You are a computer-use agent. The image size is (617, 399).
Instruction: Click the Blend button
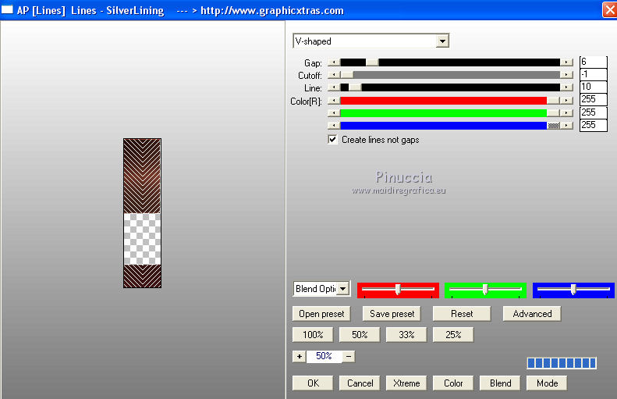500,383
